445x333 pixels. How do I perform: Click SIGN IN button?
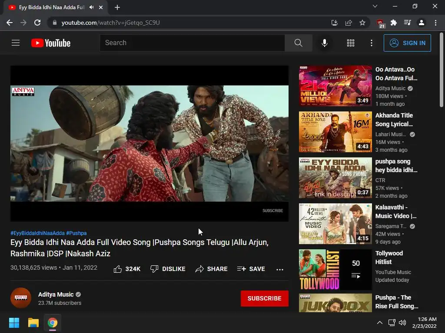click(x=407, y=43)
